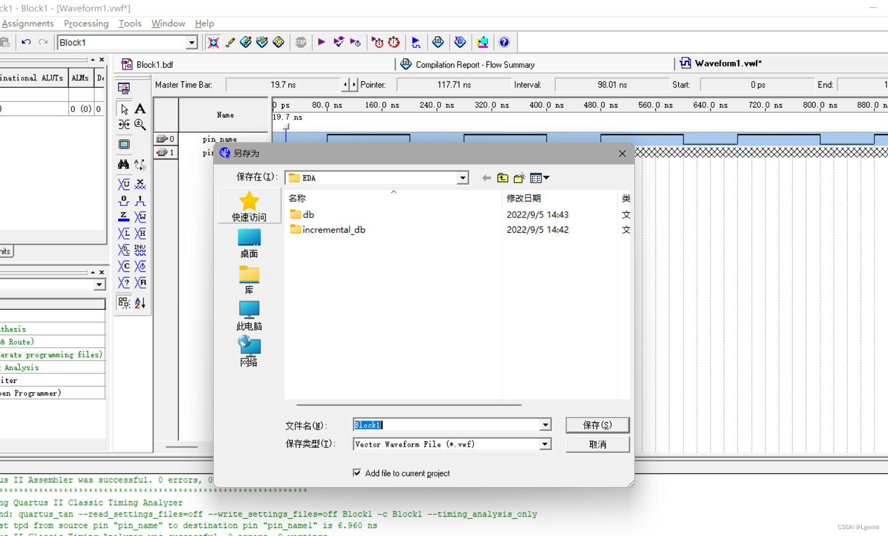Click the 保存 save button
Viewport: 888px width, 536px height.
(597, 424)
